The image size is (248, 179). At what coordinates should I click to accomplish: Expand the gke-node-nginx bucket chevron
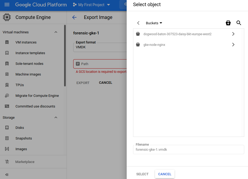[x=233, y=45]
